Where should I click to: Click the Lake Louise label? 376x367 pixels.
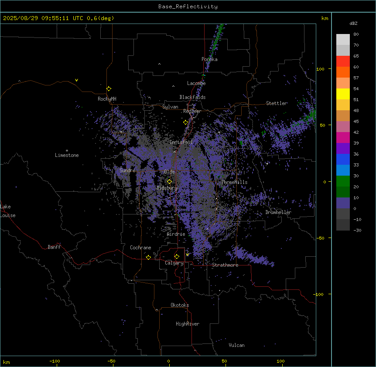[x=8, y=211]
